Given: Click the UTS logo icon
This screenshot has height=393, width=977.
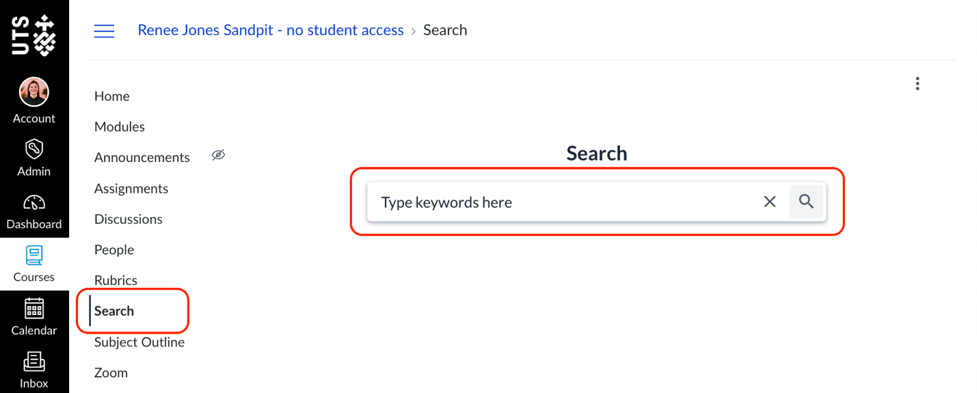Looking at the screenshot, I should (x=34, y=35).
